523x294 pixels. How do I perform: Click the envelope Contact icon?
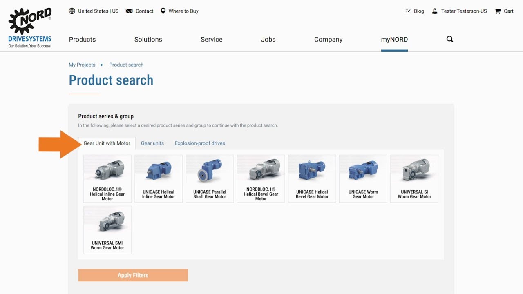pyautogui.click(x=129, y=11)
